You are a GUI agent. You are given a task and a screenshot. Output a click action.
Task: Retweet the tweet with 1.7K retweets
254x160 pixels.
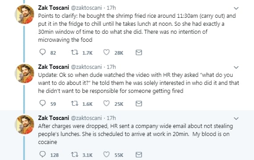point(75,52)
